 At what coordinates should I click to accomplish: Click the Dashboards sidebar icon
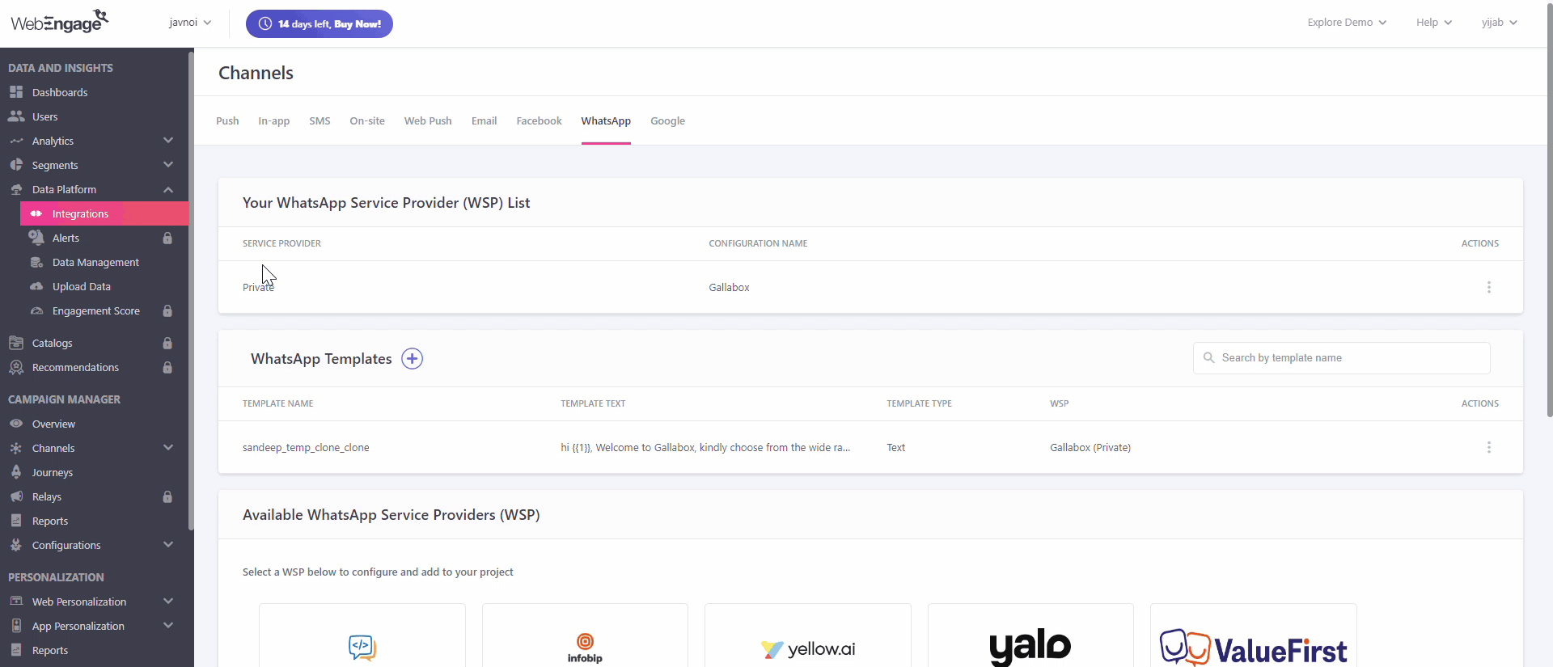[16, 92]
